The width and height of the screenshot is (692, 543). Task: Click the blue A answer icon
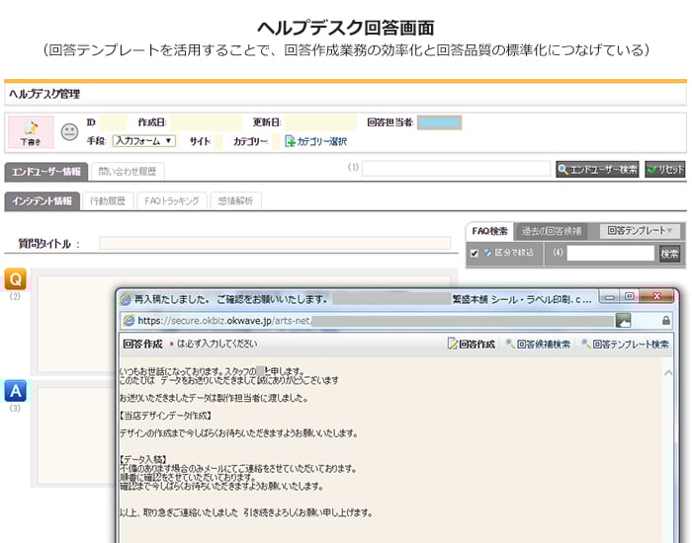[x=16, y=391]
